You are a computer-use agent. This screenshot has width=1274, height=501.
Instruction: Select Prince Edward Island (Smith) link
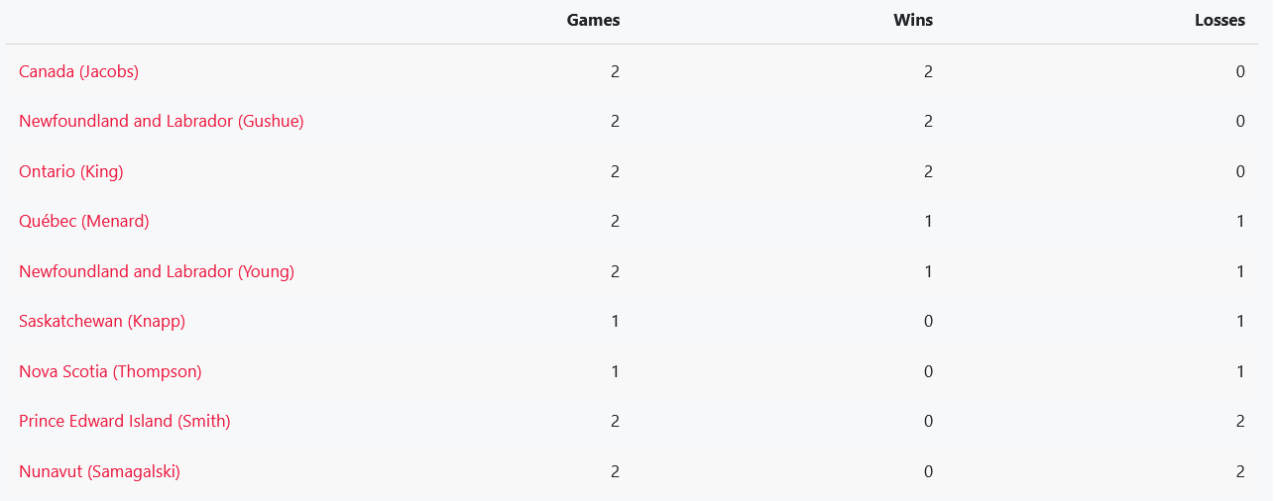pyautogui.click(x=124, y=421)
